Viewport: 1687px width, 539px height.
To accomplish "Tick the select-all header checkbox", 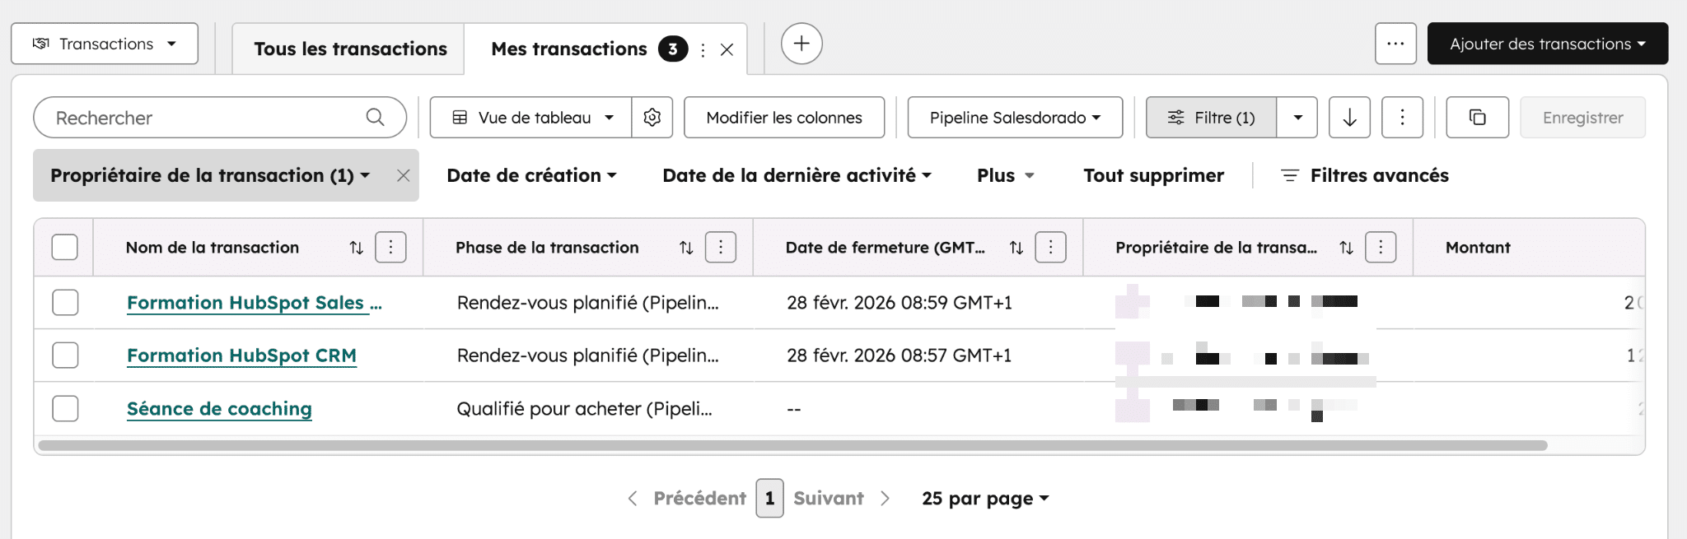I will 65,248.
